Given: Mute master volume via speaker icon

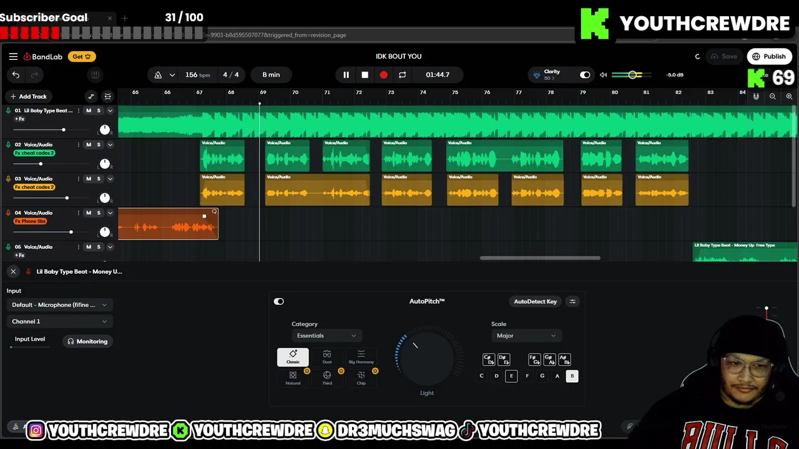Looking at the screenshot, I should (x=603, y=75).
